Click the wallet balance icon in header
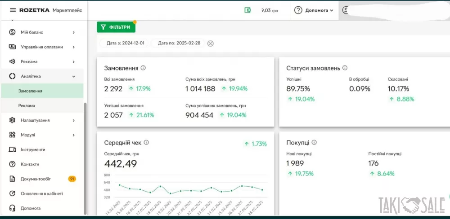This screenshot has height=219, width=450. pos(247,10)
